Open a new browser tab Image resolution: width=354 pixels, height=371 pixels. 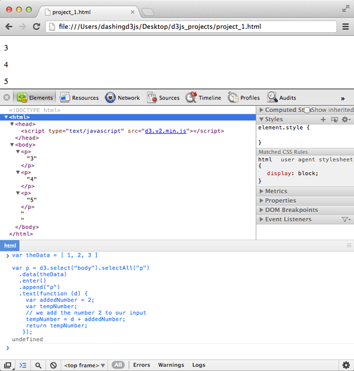[148, 12]
